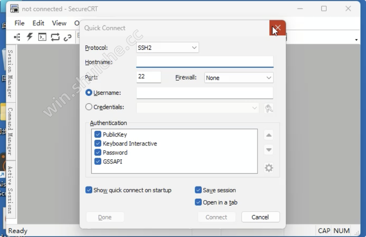366x237 pixels.
Task: Click the NUM indicator in status bar
Action: click(x=341, y=231)
